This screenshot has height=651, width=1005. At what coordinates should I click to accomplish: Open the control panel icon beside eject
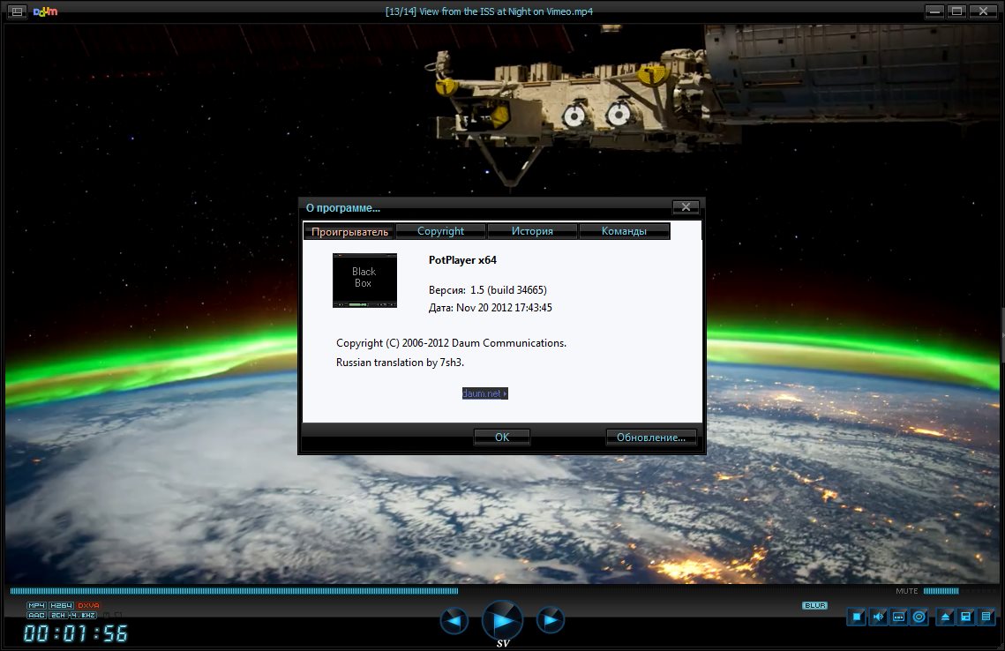(x=966, y=617)
